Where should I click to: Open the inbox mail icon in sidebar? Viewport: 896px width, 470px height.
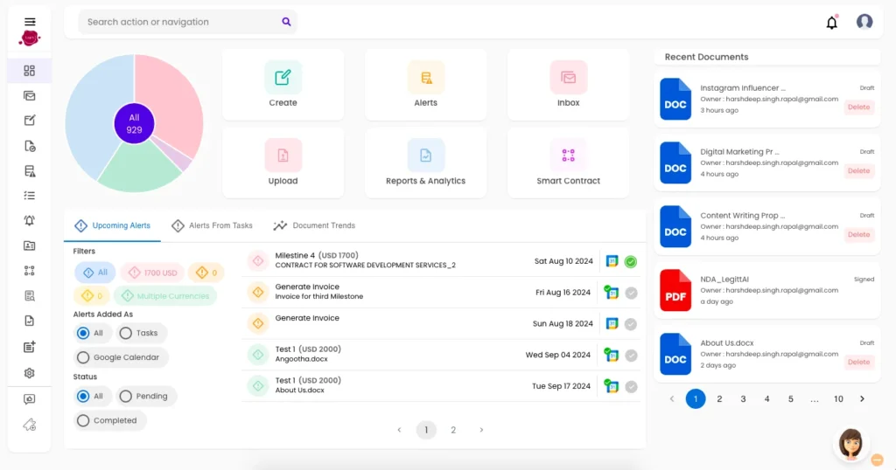[x=30, y=96]
